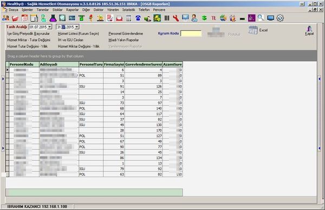Click the red folder toolbar icon
Viewport: 325px width, 210px height.
point(15,18)
